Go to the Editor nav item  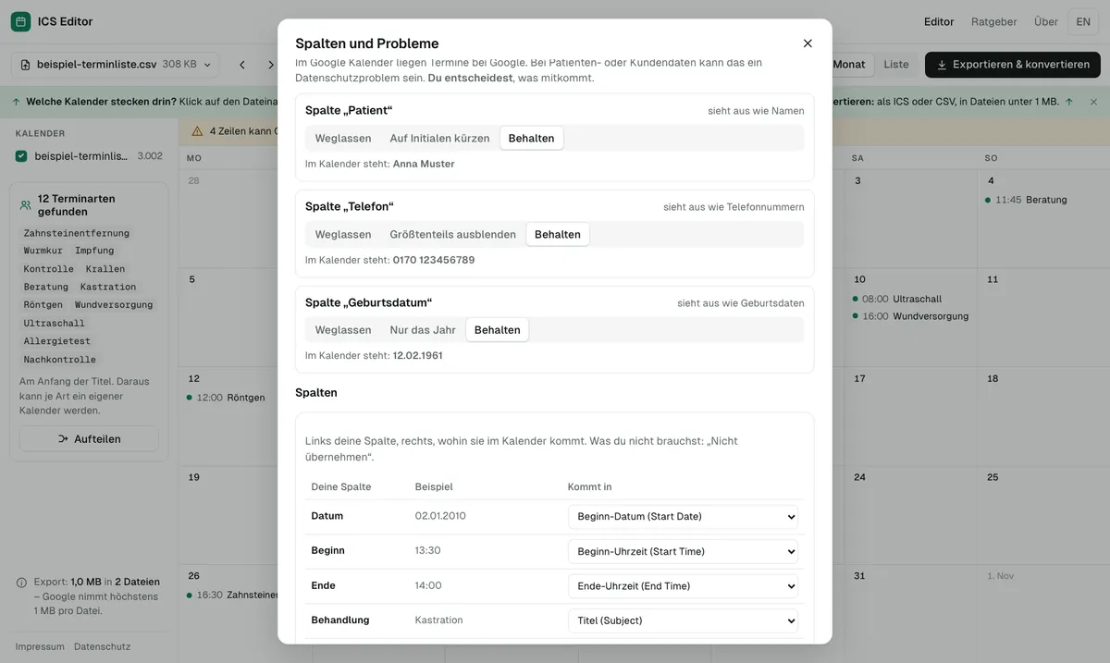[939, 21]
